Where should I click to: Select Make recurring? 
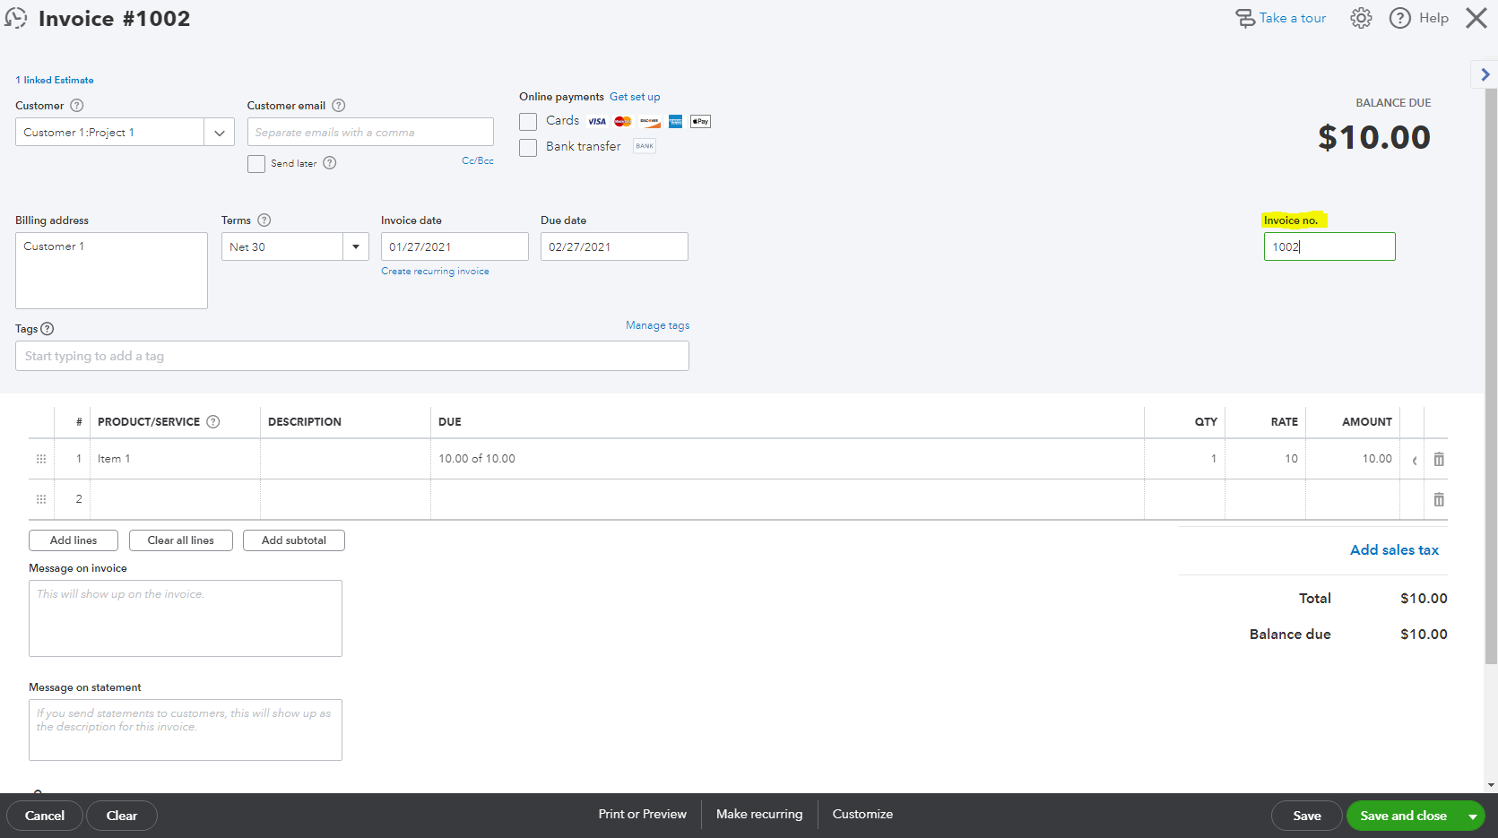click(x=759, y=814)
